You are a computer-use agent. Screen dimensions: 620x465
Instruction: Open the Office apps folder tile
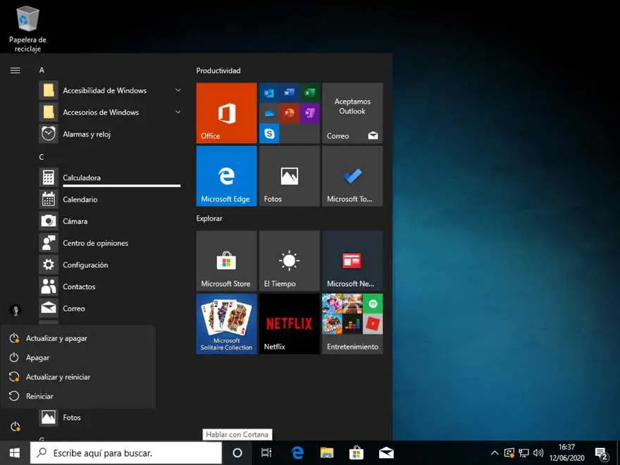click(x=289, y=113)
